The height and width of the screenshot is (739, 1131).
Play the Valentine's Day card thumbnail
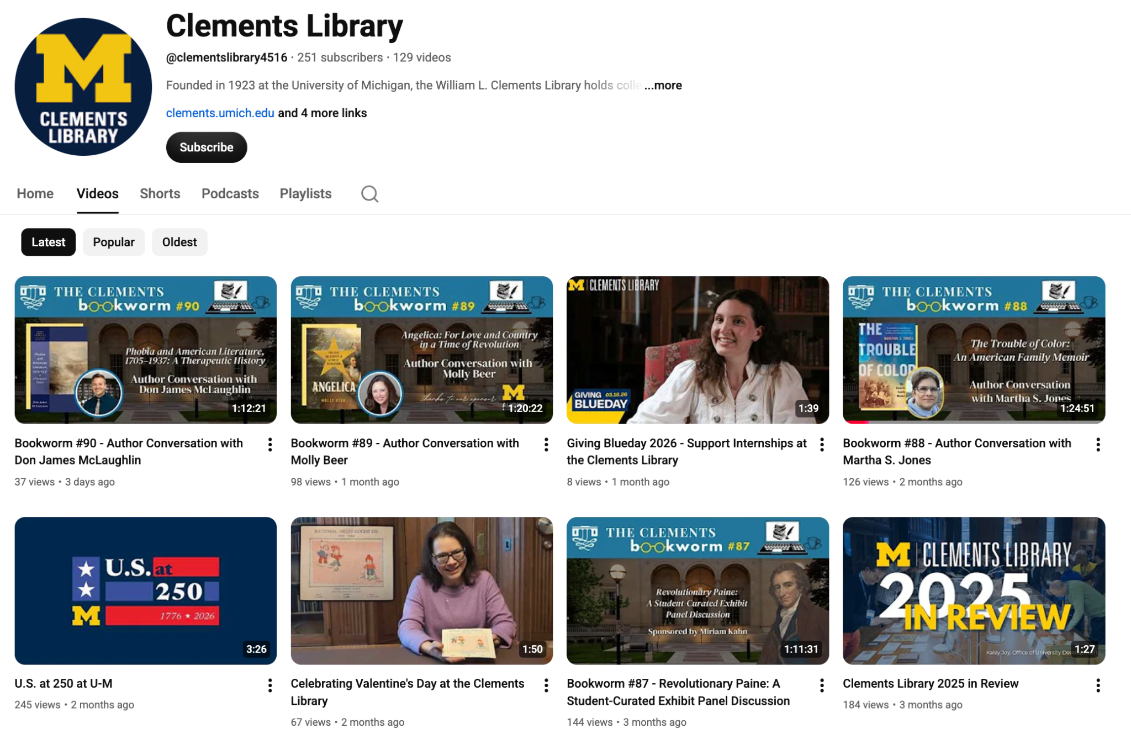[422, 591]
